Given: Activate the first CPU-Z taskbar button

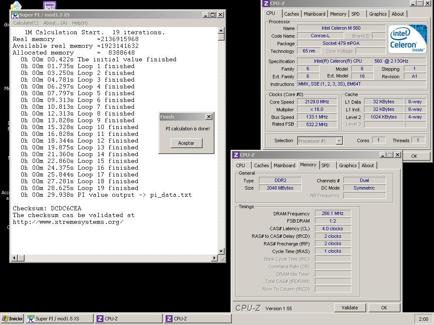Looking at the screenshot, I should (129, 319).
